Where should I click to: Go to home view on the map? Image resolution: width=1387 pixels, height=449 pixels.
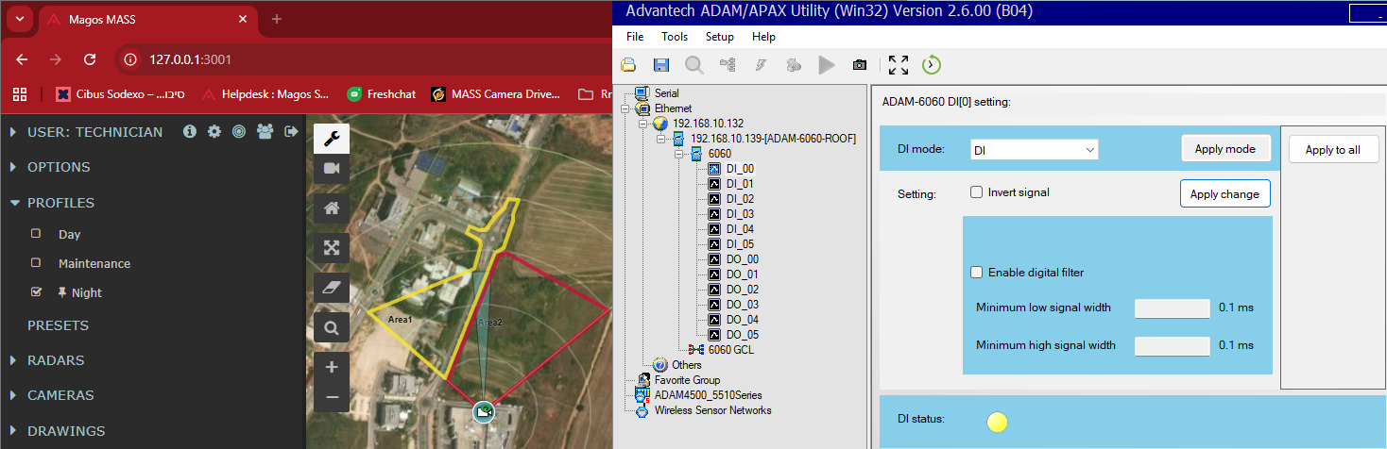coord(332,208)
